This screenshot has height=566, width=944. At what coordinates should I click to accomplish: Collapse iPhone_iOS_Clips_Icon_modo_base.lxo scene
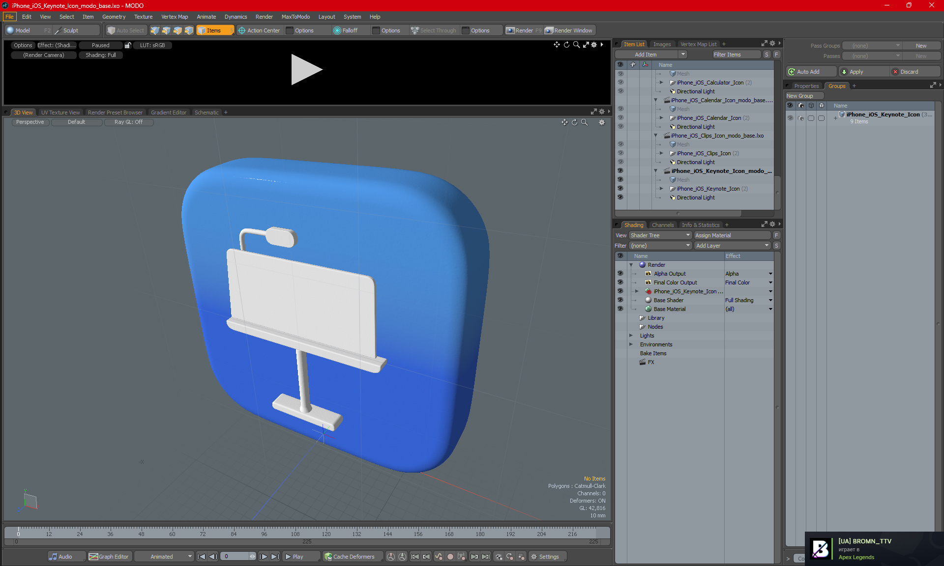pos(655,136)
